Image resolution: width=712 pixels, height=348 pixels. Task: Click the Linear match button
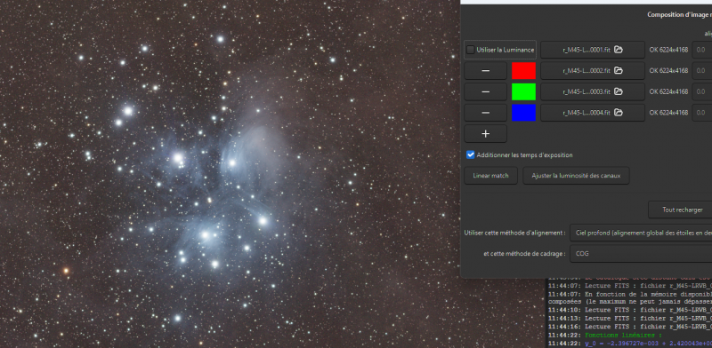click(x=491, y=176)
